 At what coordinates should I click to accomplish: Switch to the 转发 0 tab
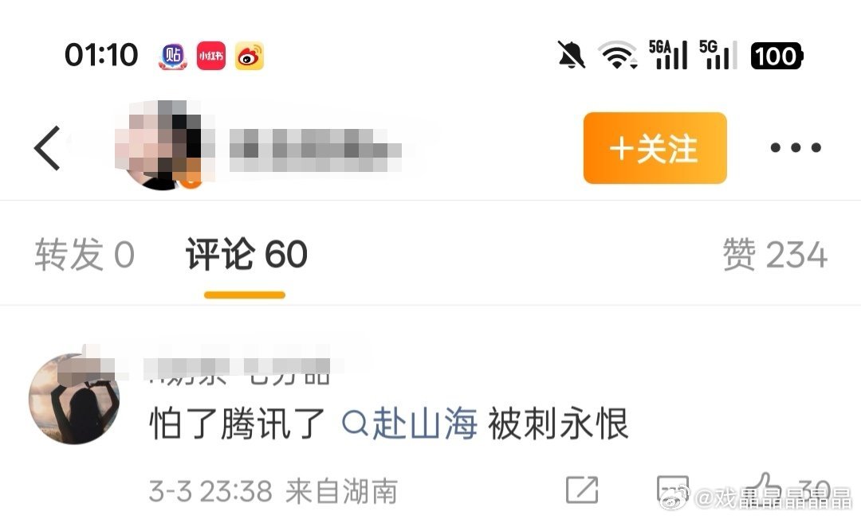pos(85,255)
